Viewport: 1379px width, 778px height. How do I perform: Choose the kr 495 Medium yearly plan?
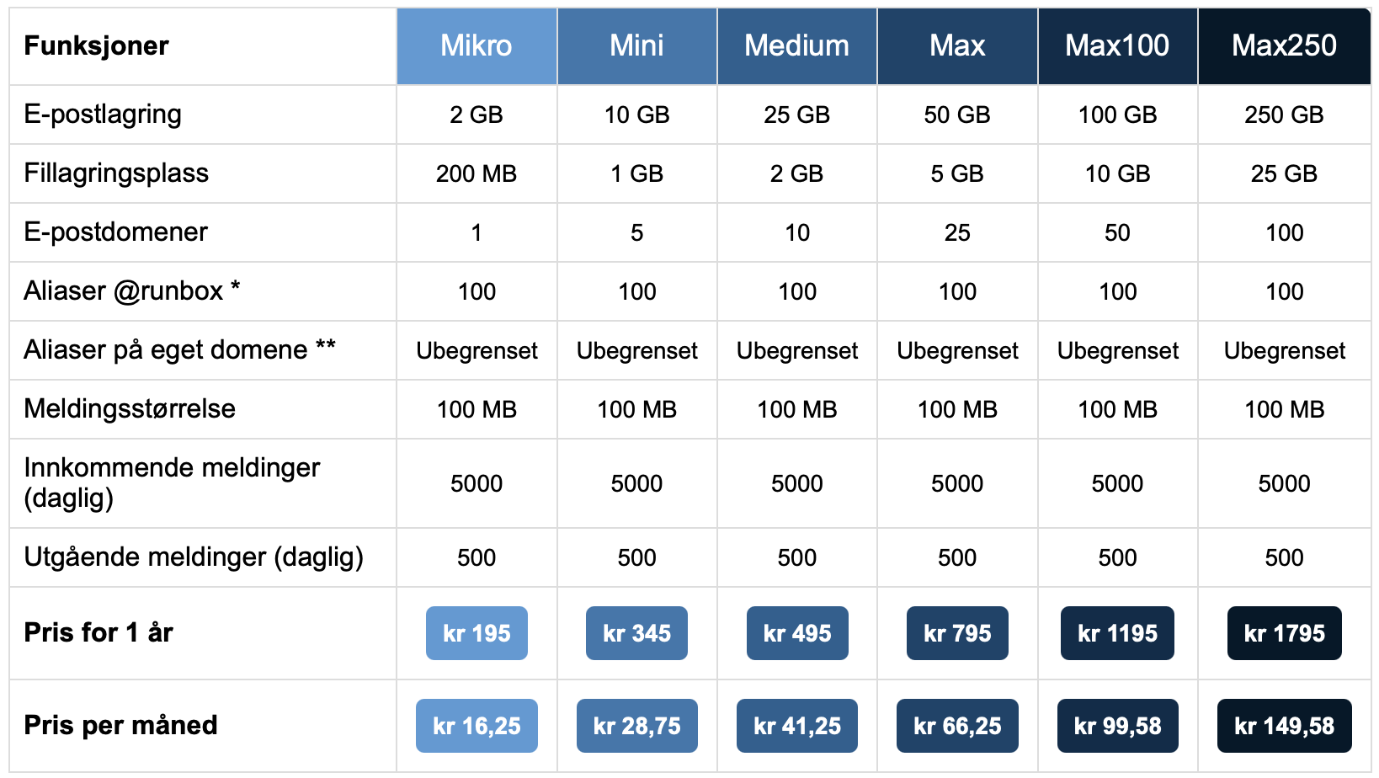pos(797,633)
